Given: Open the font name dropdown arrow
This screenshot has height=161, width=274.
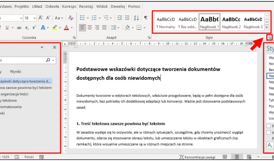Looking at the screenshot, I should tap(21, 18).
